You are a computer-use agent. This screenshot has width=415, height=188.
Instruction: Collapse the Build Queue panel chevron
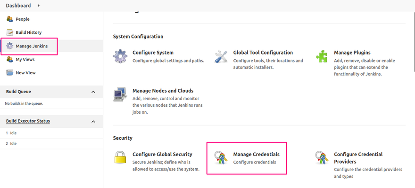point(93,92)
